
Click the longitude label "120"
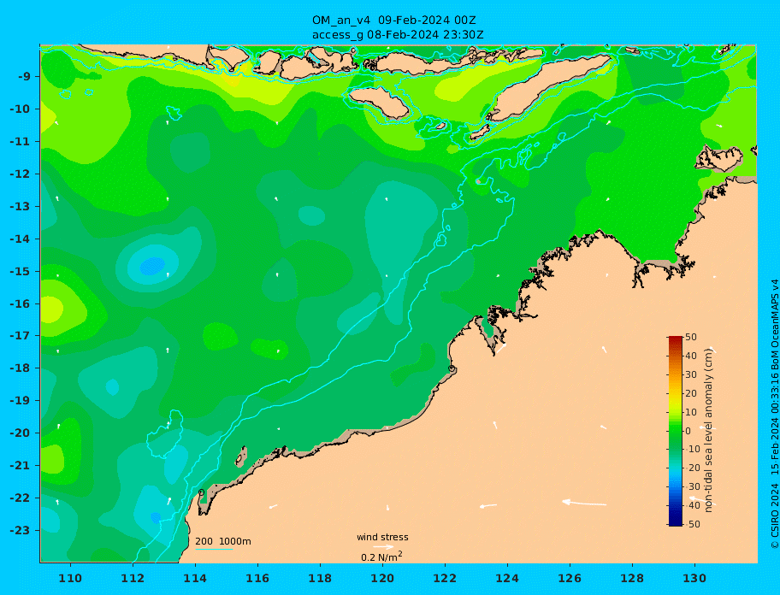pos(382,578)
